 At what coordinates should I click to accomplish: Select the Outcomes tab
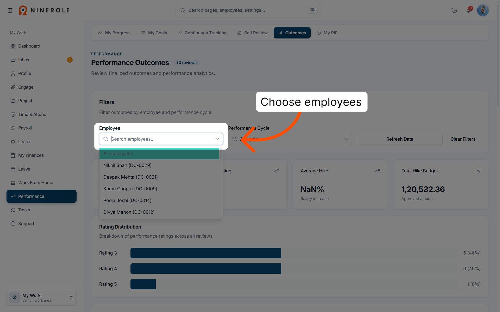(292, 33)
